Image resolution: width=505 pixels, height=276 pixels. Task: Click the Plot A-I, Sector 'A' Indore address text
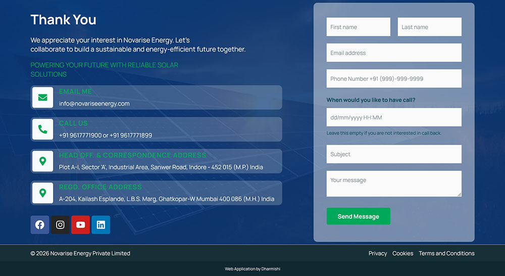[x=161, y=167]
